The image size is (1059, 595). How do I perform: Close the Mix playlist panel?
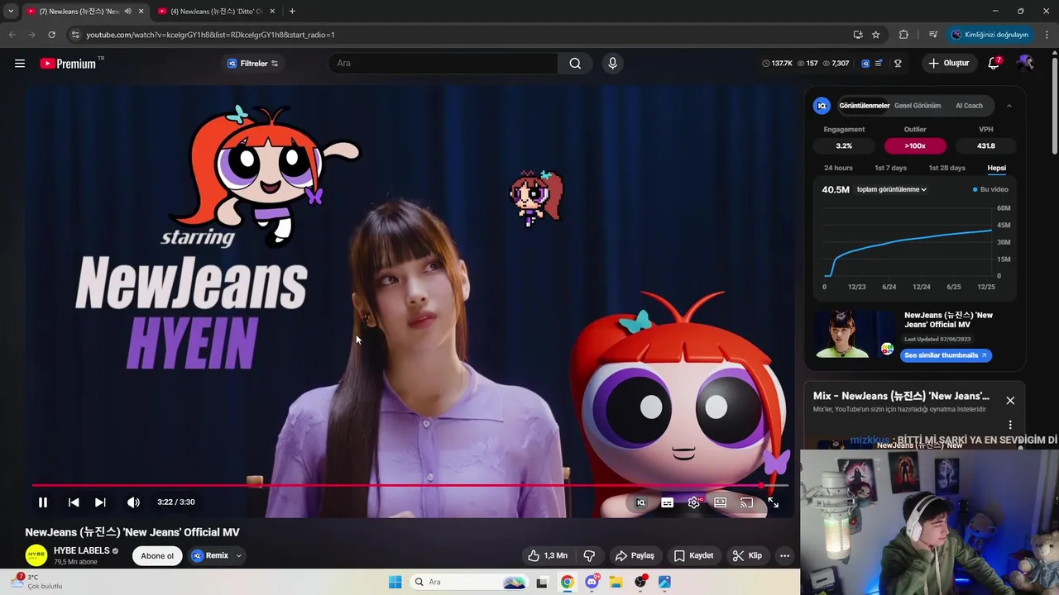(x=1010, y=401)
